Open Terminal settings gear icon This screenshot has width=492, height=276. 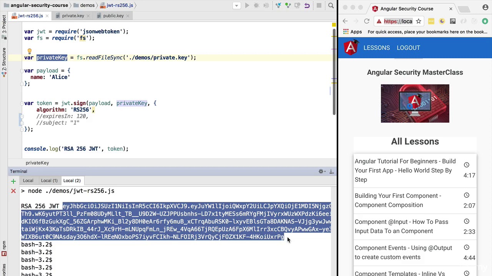pyautogui.click(x=321, y=171)
